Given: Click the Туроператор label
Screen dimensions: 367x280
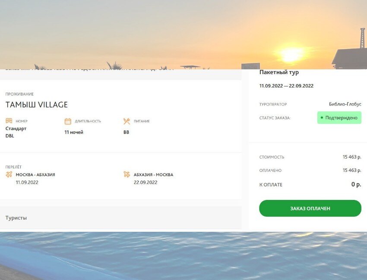Looking at the screenshot, I should [273, 104].
